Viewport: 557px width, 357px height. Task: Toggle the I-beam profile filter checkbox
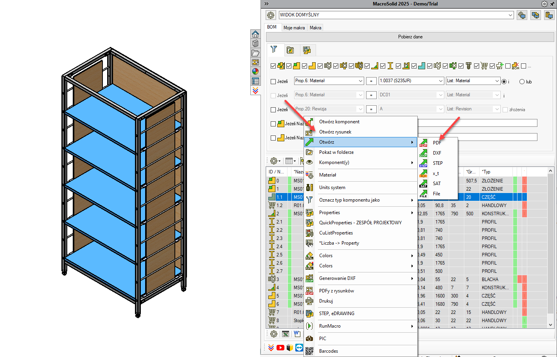(383, 66)
